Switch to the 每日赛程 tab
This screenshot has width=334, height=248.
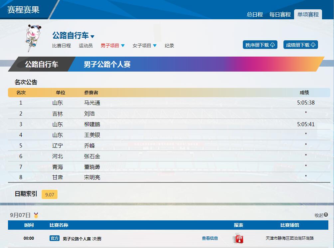tap(280, 15)
